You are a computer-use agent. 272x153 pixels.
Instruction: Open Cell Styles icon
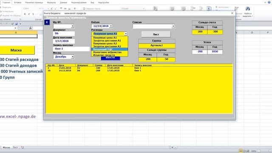tap(183, 8)
